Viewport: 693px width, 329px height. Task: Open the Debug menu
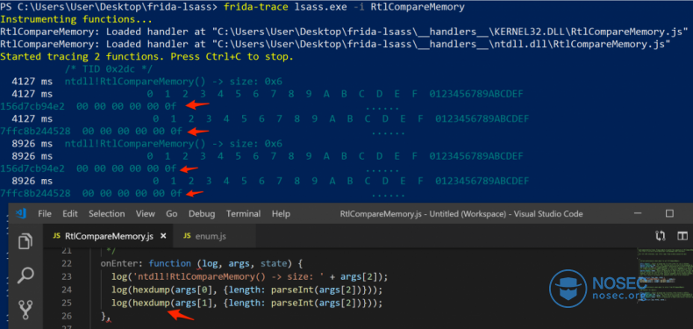(x=202, y=213)
